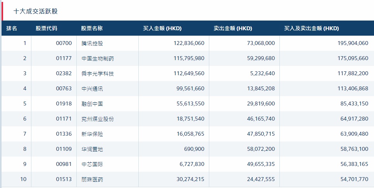Click total amount 175,095,660
Image resolution: width=374 pixels, height=188 pixels.
coord(353,58)
